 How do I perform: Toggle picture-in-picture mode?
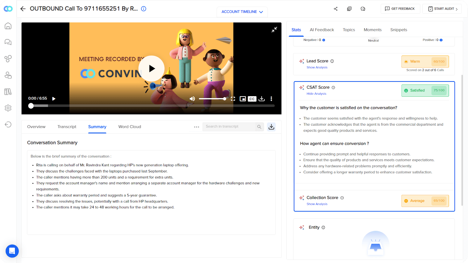(243, 99)
